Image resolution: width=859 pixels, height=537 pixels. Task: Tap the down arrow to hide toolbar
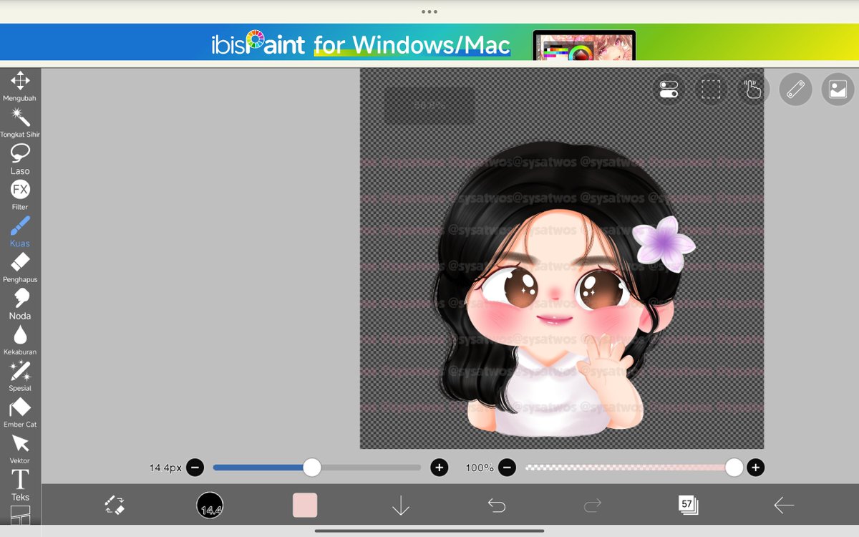point(401,505)
